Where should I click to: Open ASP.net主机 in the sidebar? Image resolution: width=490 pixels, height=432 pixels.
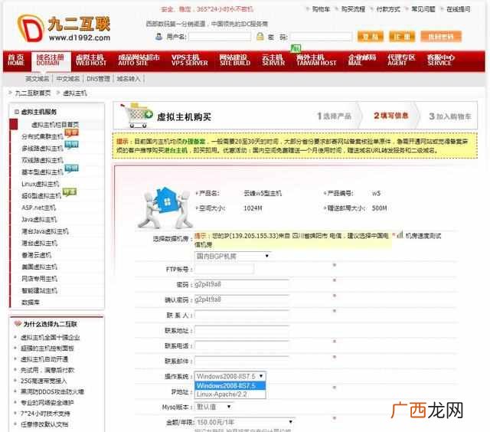point(38,208)
